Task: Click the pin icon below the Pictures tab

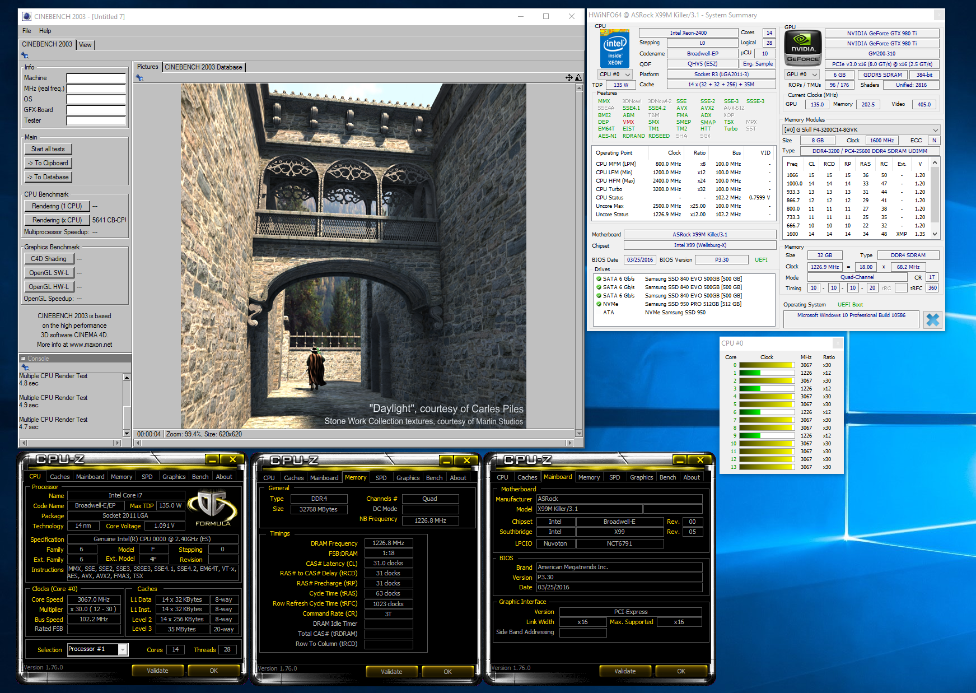Action: pyautogui.click(x=140, y=77)
